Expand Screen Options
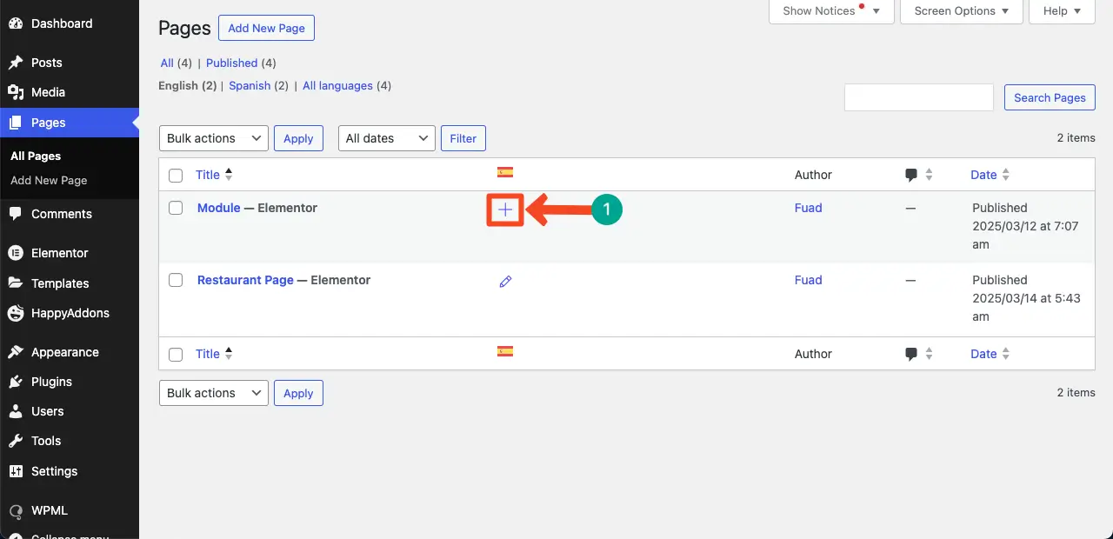1113x539 pixels. pyautogui.click(x=962, y=11)
